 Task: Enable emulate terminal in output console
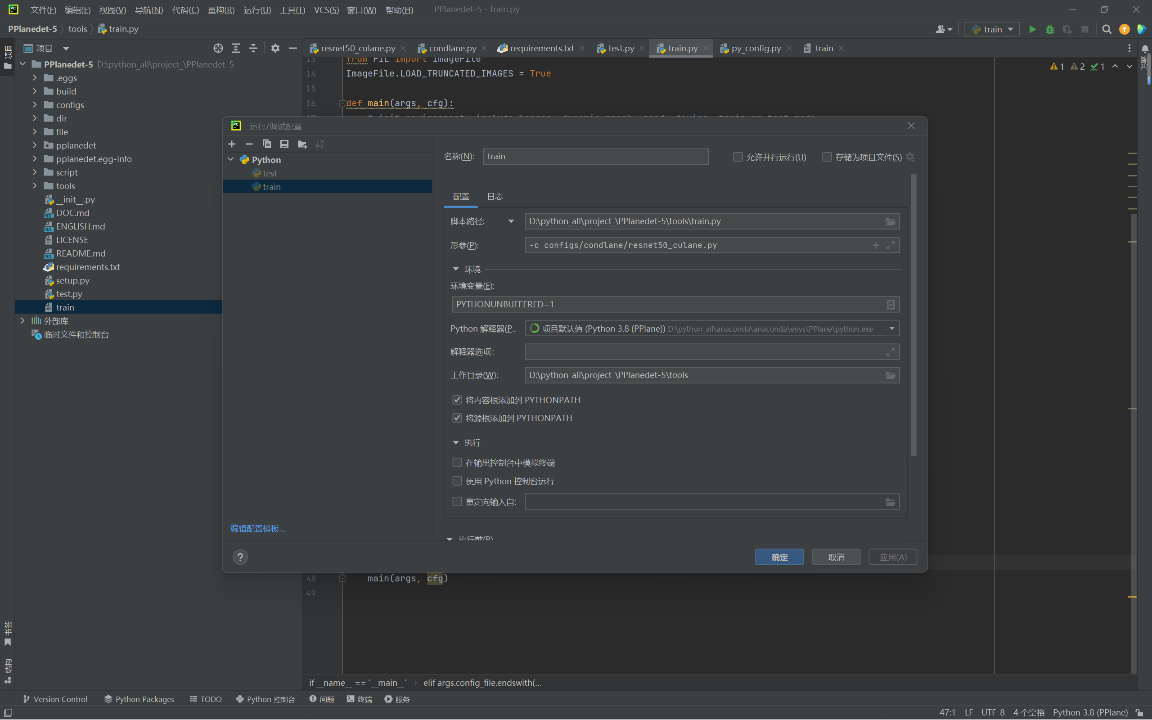point(457,463)
